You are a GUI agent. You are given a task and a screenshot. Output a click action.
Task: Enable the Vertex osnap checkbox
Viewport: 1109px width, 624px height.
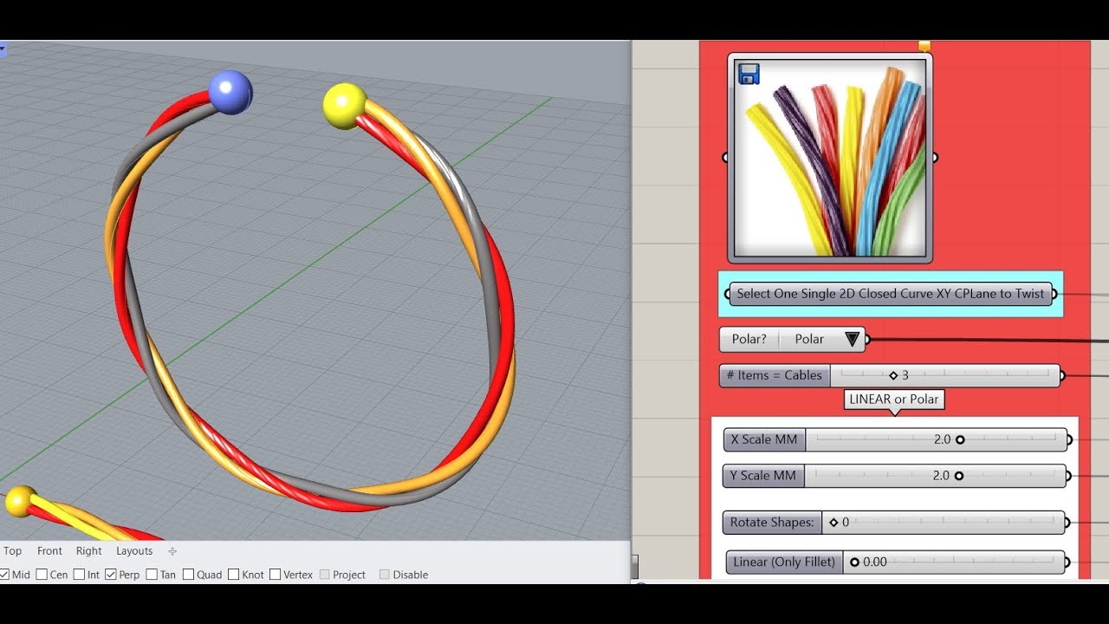[x=275, y=575]
